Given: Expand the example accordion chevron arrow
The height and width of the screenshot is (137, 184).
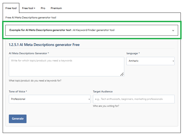Looking at the screenshot, I should (x=173, y=30).
